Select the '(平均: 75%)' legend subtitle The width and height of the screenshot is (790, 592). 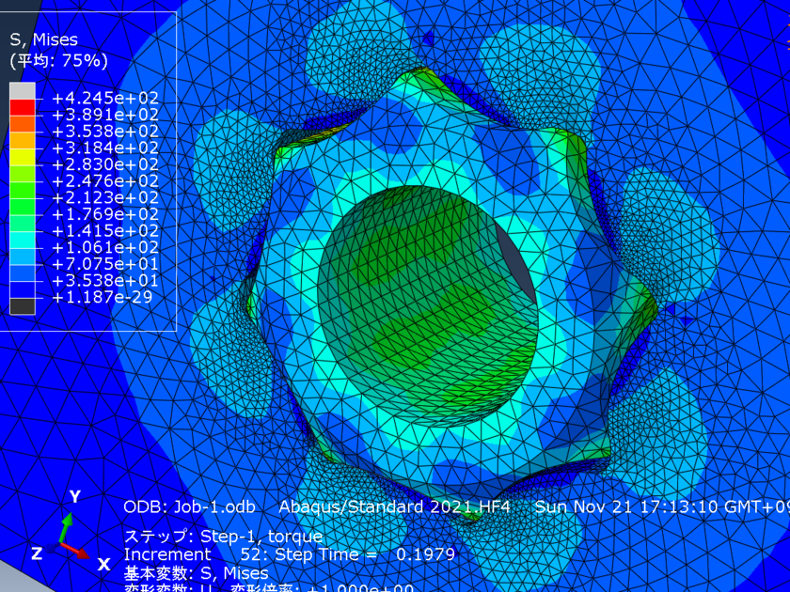58,61
